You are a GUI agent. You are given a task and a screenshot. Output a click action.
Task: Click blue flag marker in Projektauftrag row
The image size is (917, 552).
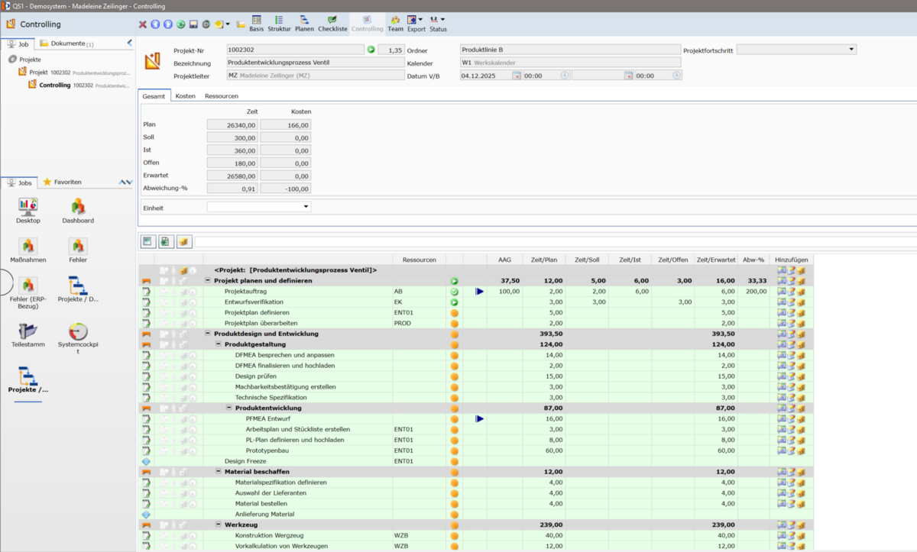[x=479, y=292]
